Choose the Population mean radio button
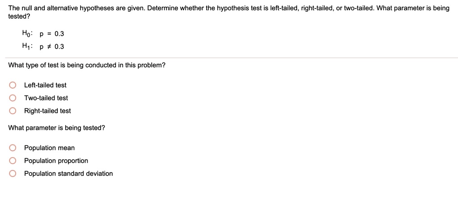This screenshot has height=202, width=458. pyautogui.click(x=13, y=148)
